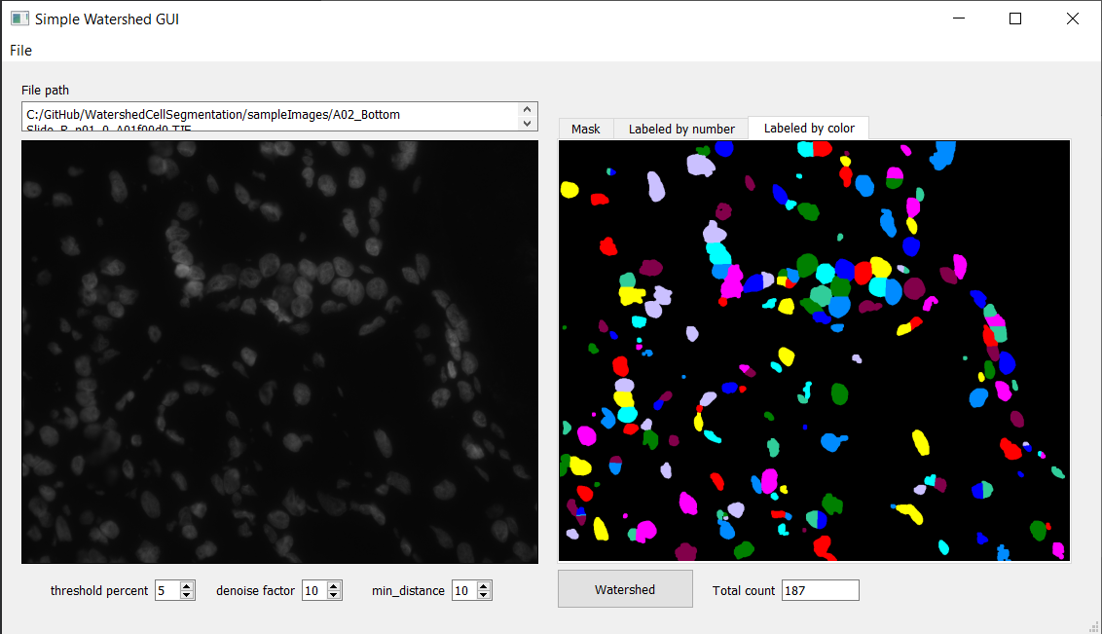Open the File menu
Viewport: 1102px width, 634px height.
click(x=20, y=51)
